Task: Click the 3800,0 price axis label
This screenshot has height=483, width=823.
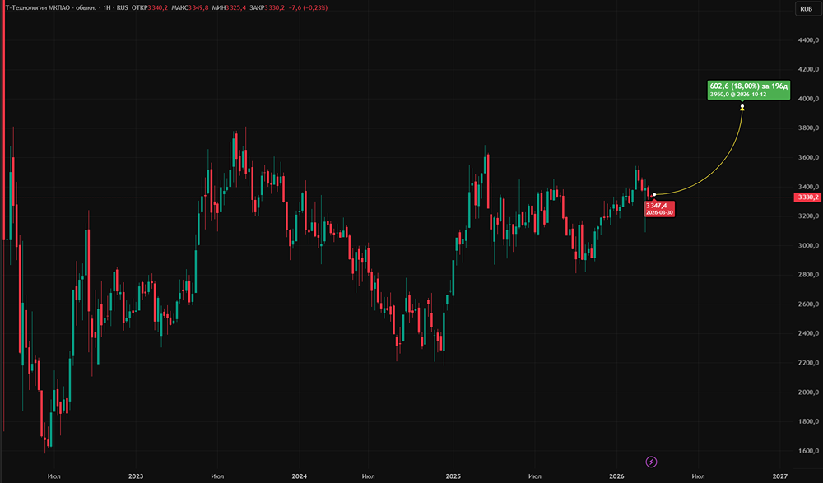Action: pos(808,128)
